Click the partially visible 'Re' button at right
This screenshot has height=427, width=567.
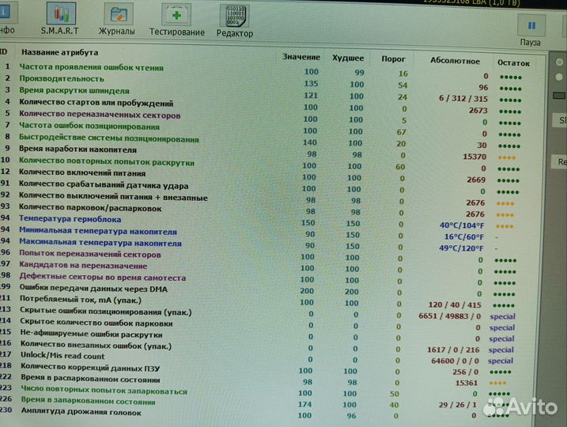click(561, 161)
